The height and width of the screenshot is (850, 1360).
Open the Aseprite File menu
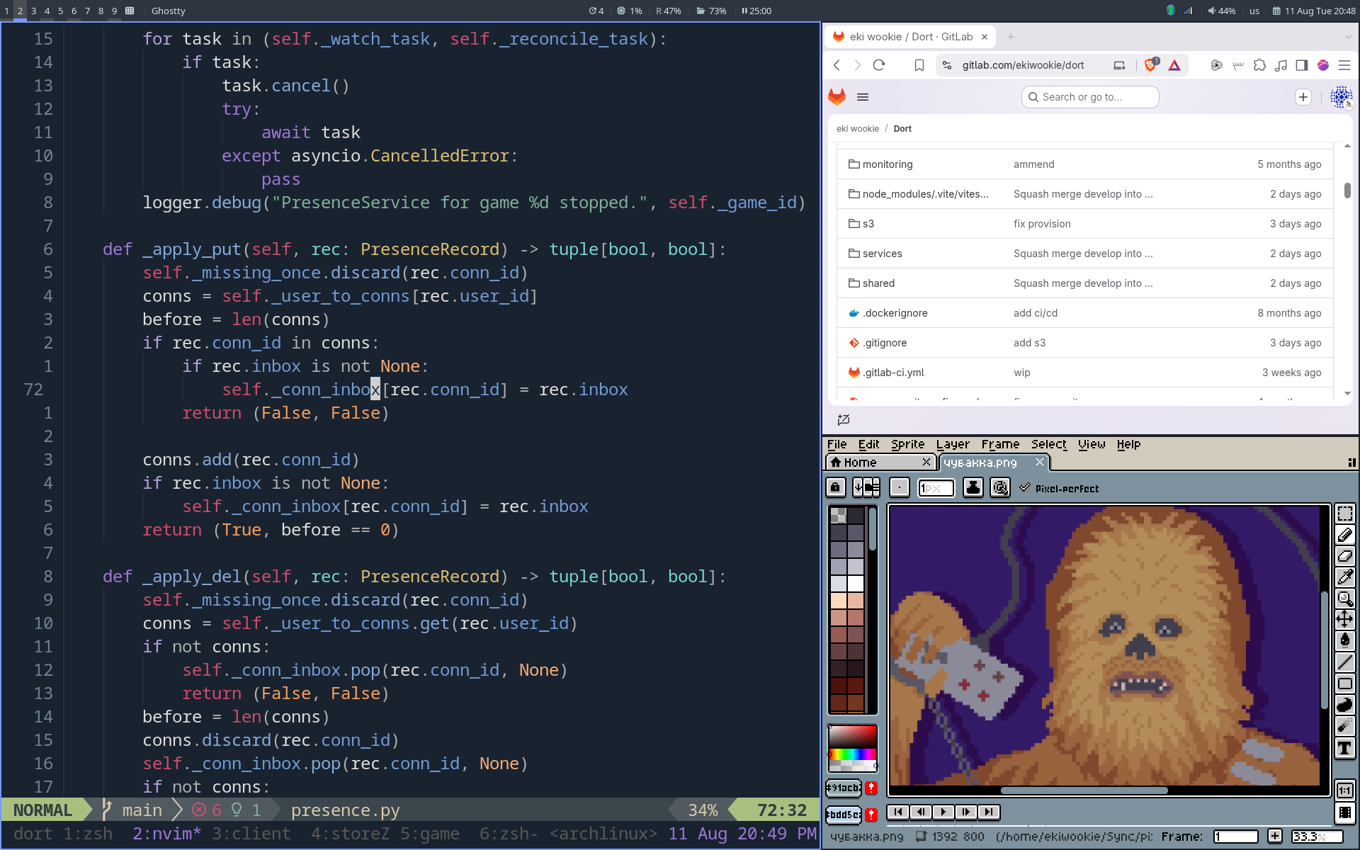[837, 444]
